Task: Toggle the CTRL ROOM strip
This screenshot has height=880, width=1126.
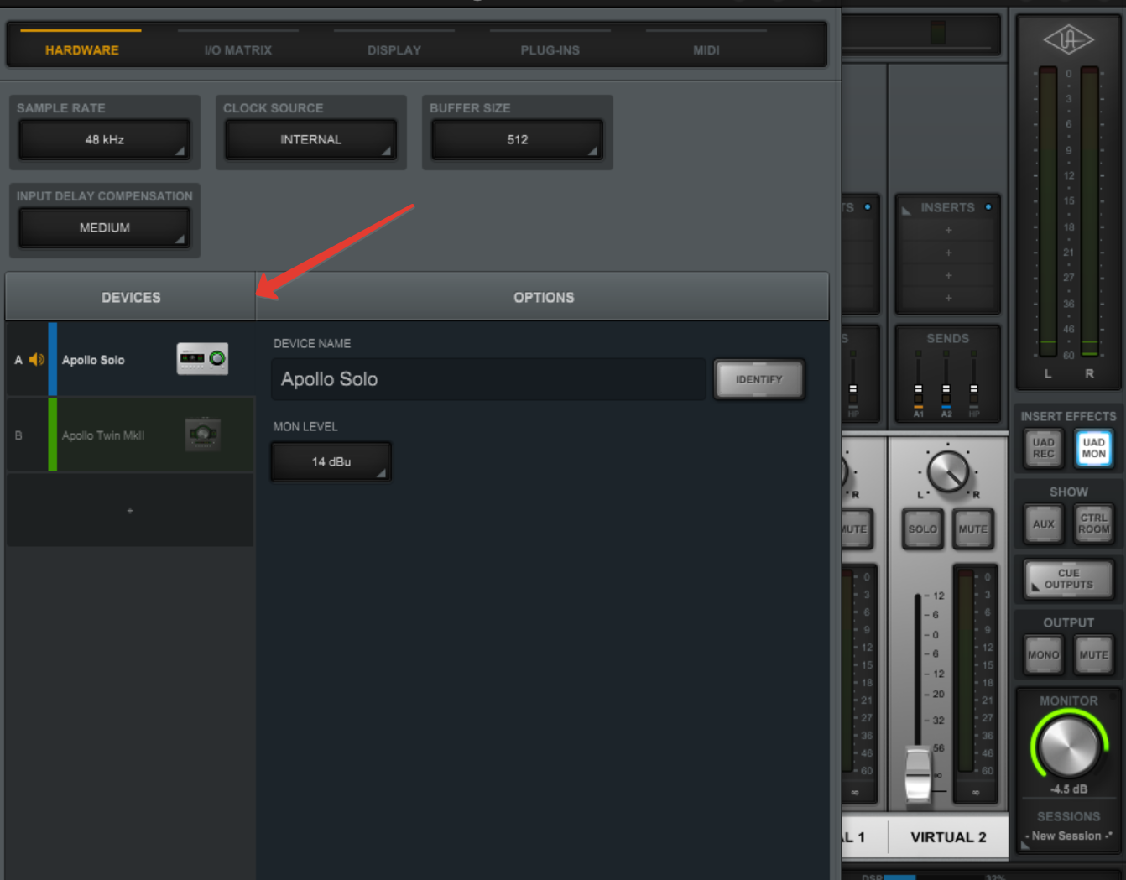Action: point(1093,524)
